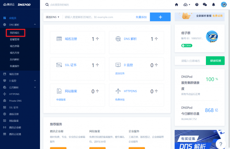Click the 商标注册 icon in sidebar
Viewport: 230px width, 149px height.
click(5, 114)
